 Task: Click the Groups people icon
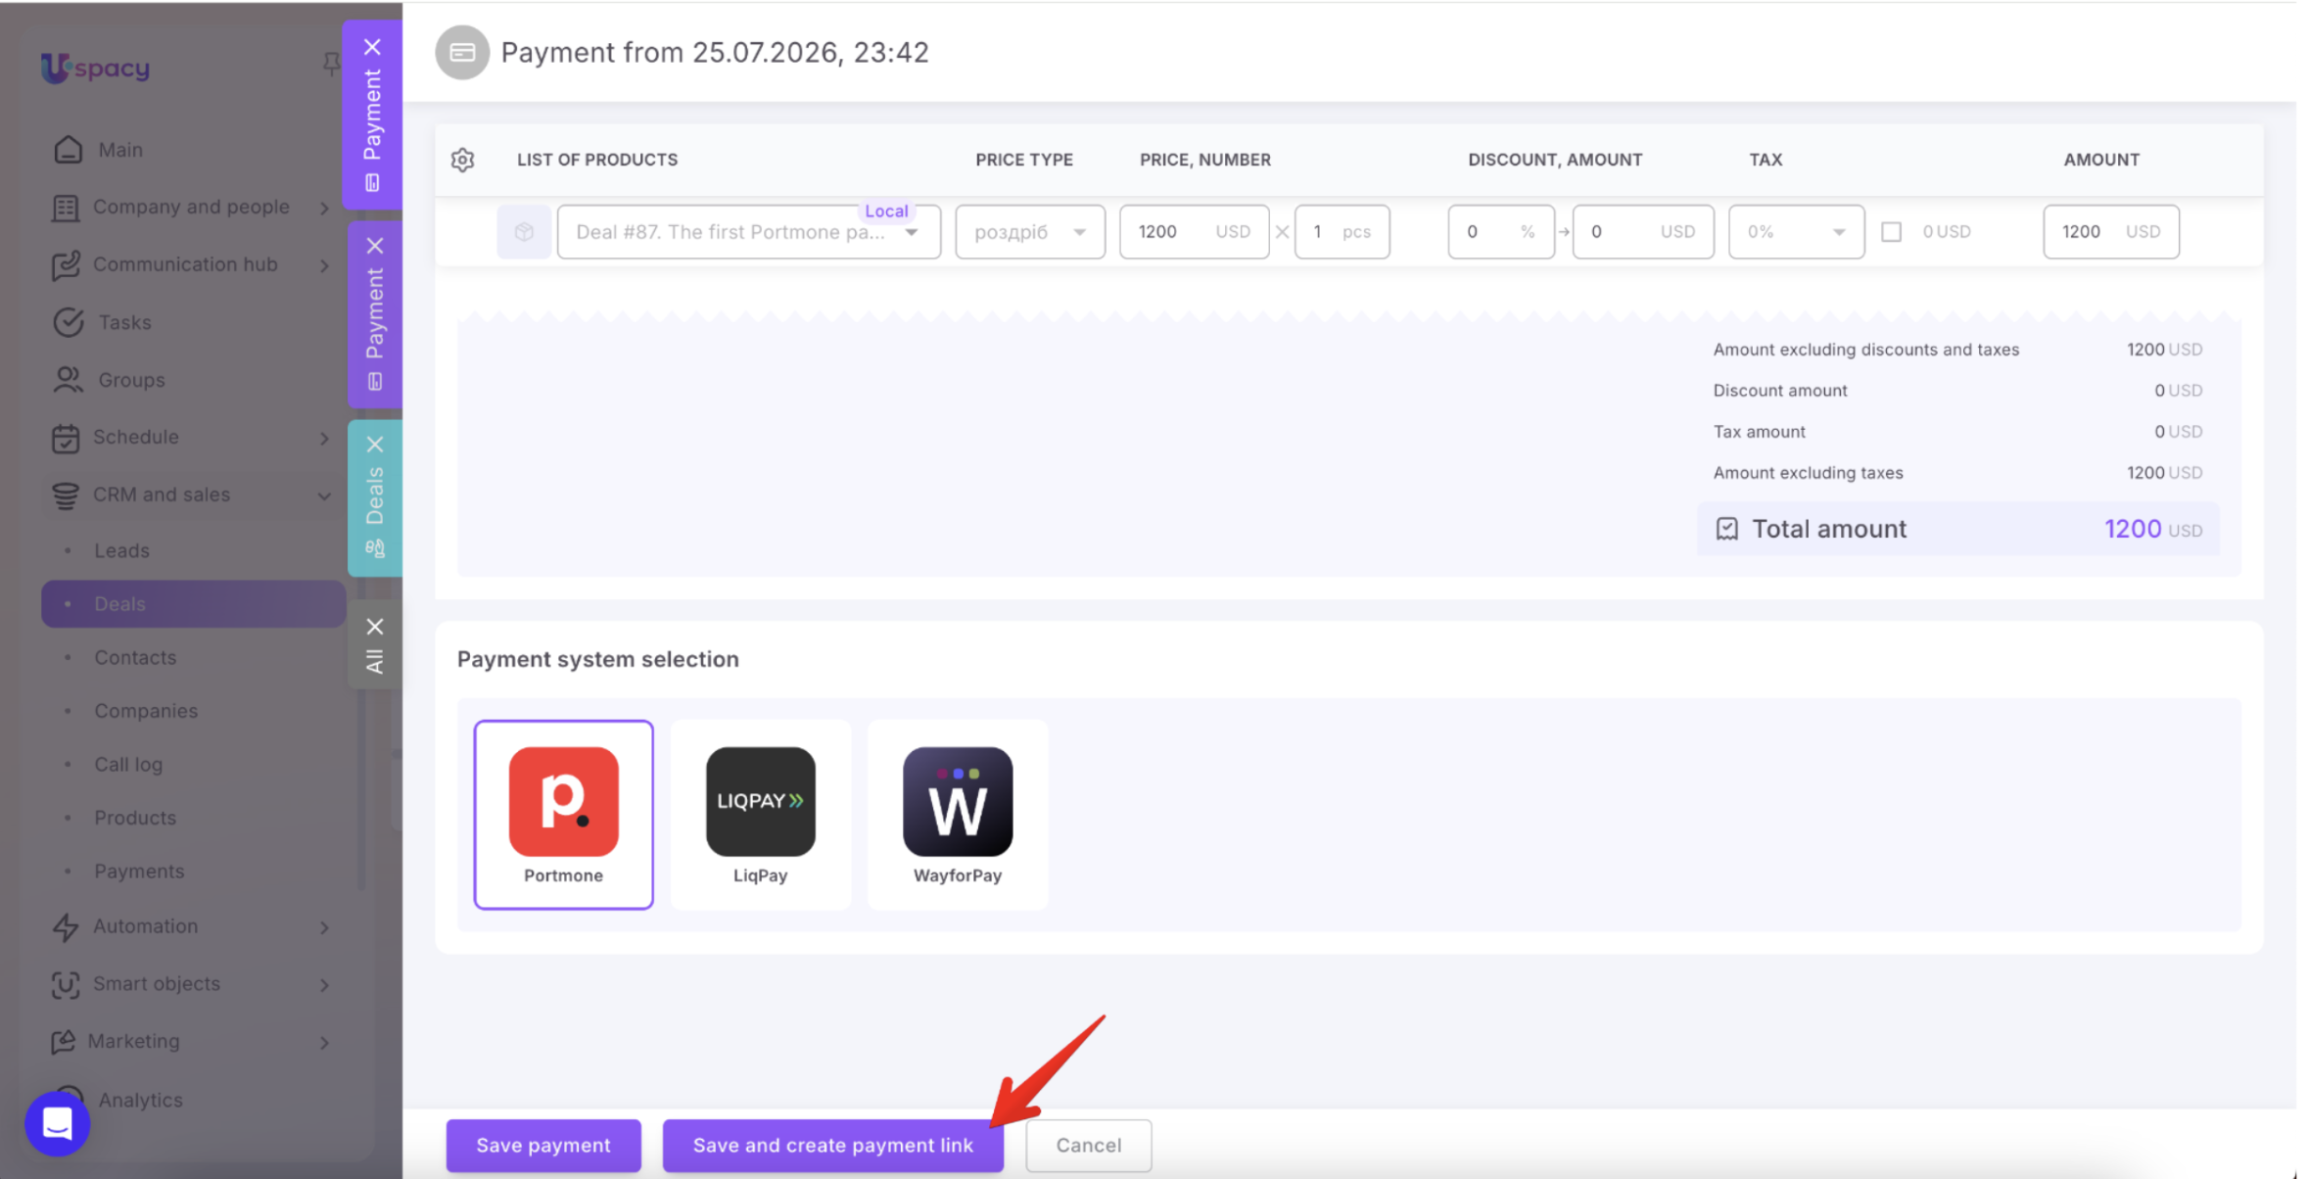point(69,380)
